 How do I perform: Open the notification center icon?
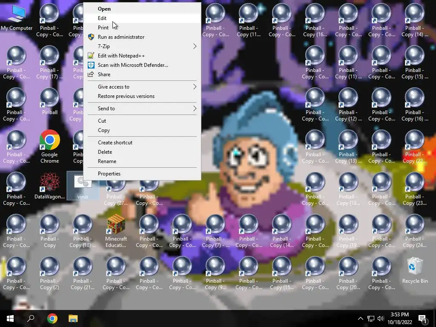(x=422, y=318)
